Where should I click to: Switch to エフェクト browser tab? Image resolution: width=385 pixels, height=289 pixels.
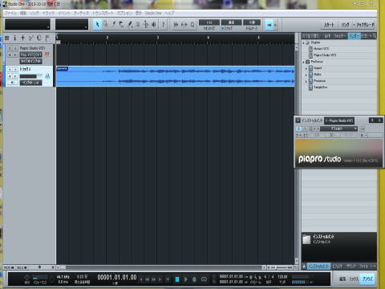(x=337, y=267)
